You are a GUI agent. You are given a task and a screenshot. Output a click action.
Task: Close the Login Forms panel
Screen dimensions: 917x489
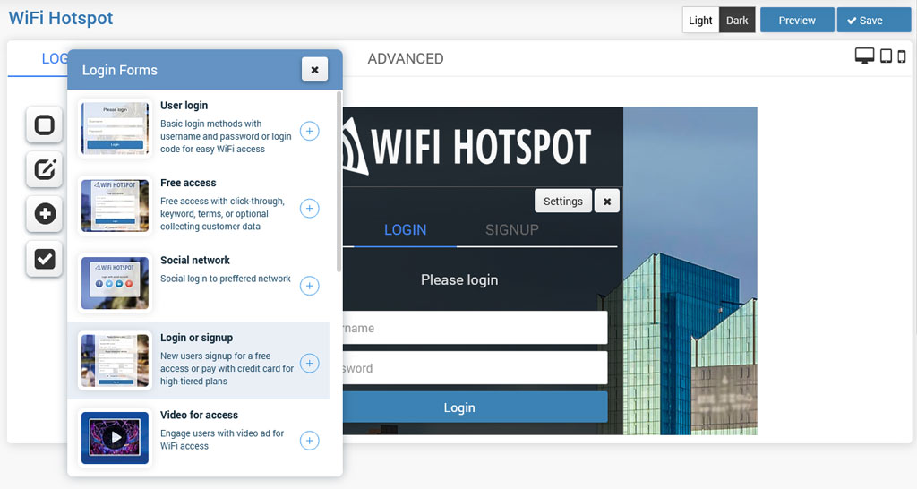pos(314,69)
